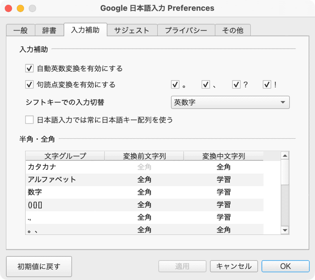This screenshot has height=280, width=315.
Task: Switch to the サジェスト tab
Action: coord(132,30)
